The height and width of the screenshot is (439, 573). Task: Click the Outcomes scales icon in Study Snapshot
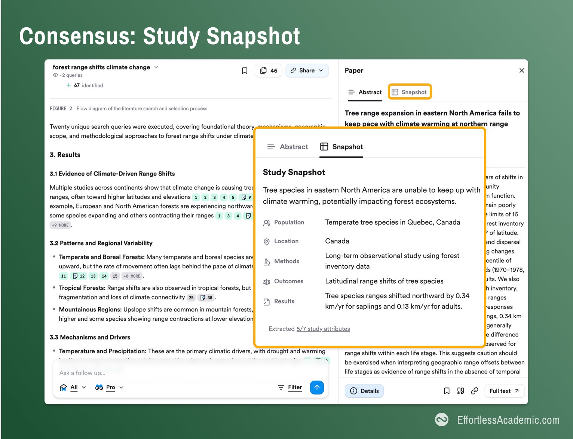[x=267, y=282]
